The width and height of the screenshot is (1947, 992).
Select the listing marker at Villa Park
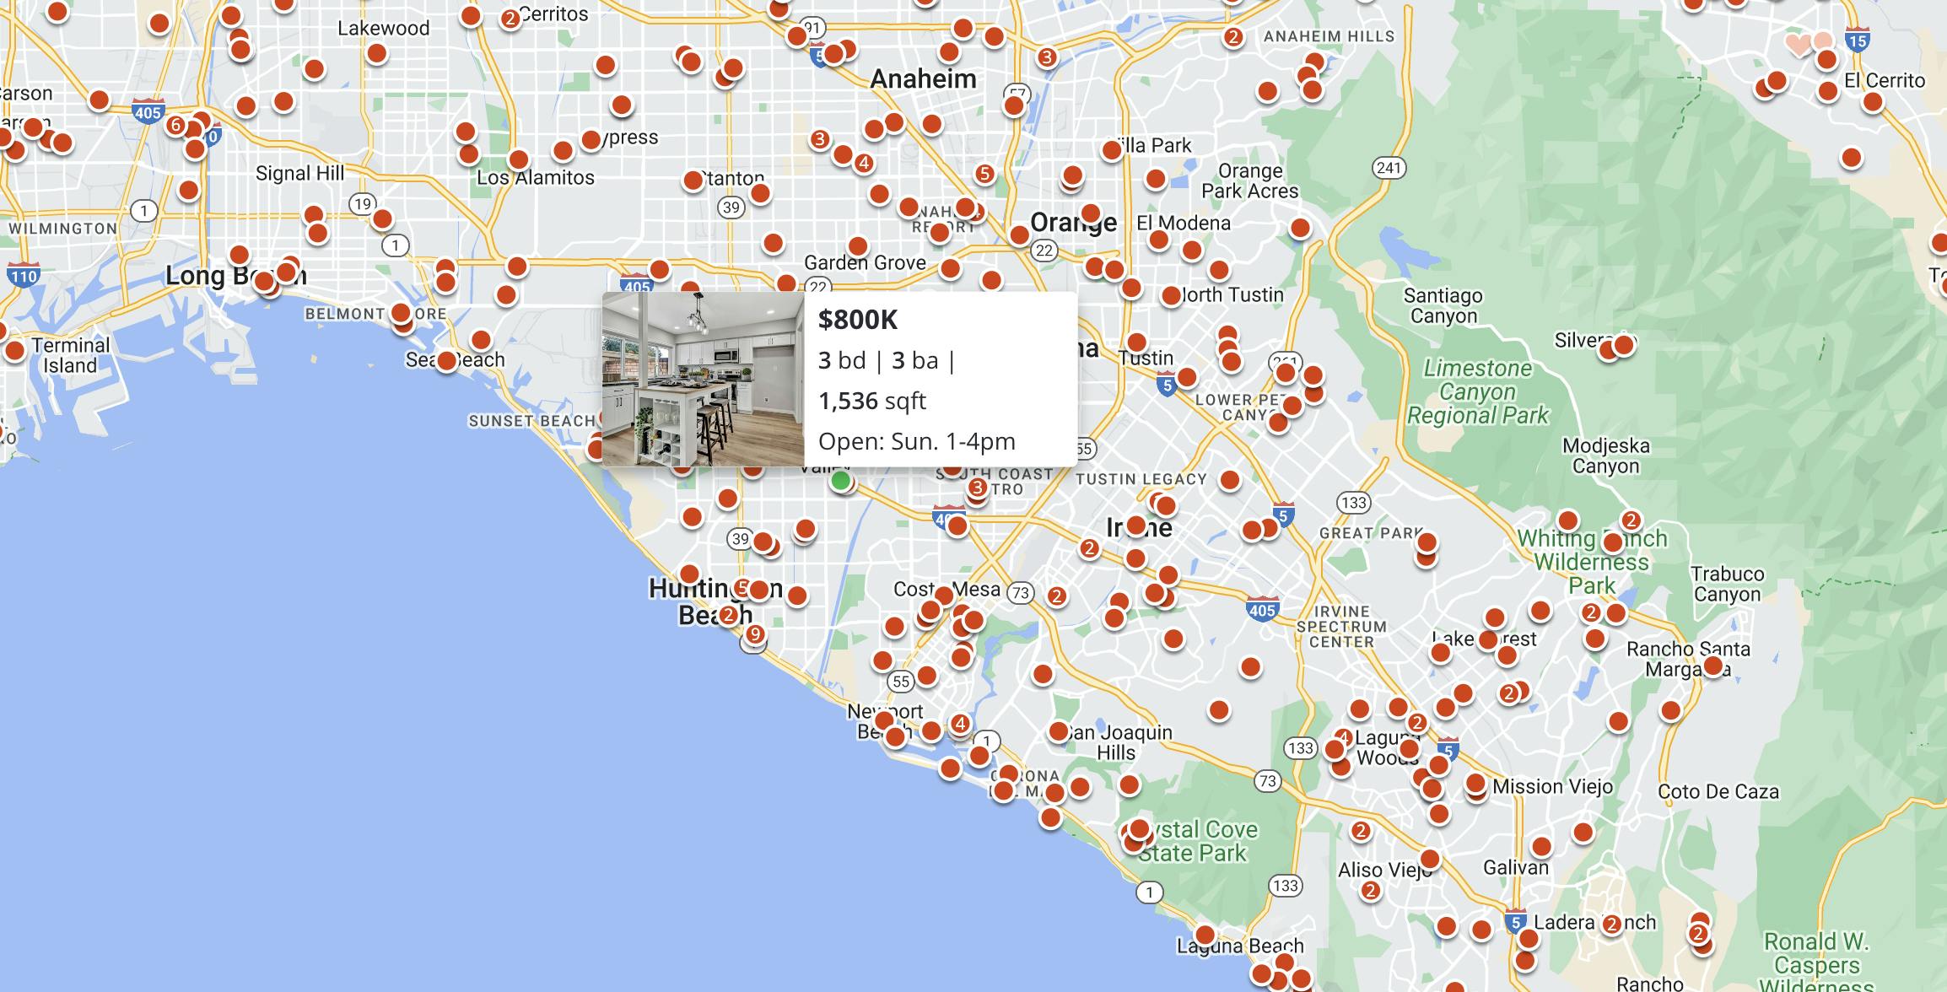(x=1112, y=150)
